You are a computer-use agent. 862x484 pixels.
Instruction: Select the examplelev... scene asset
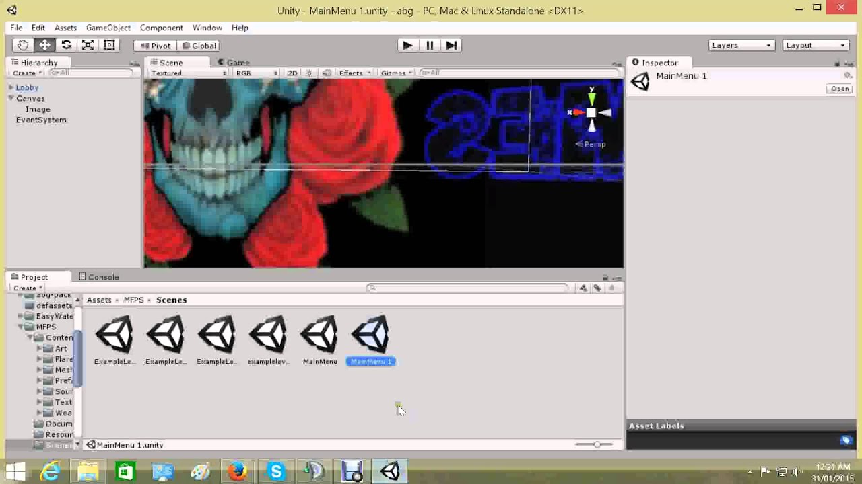[268, 340]
